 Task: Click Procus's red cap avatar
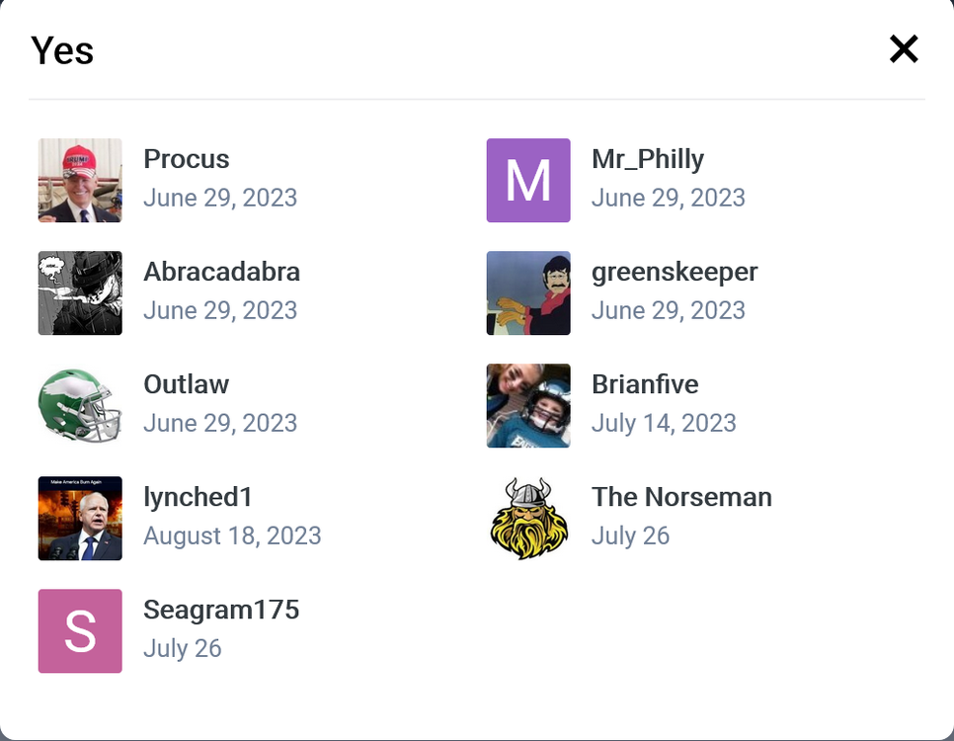(80, 180)
